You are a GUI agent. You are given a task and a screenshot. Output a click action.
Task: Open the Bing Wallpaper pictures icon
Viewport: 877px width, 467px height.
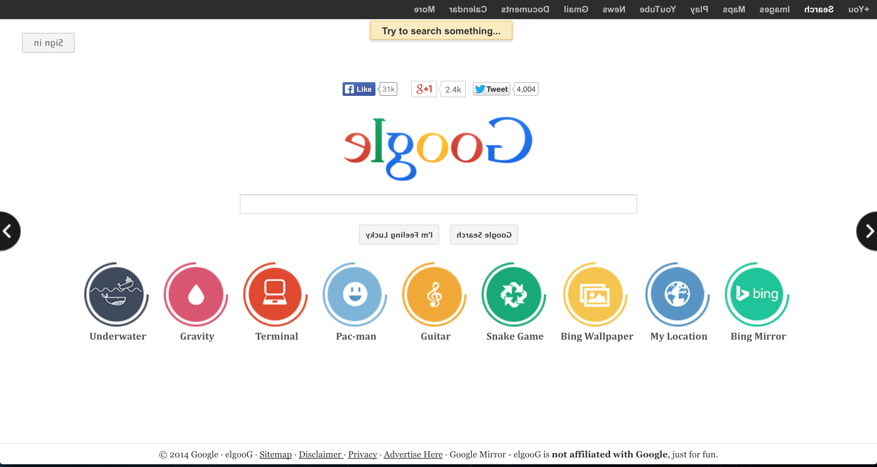point(595,294)
